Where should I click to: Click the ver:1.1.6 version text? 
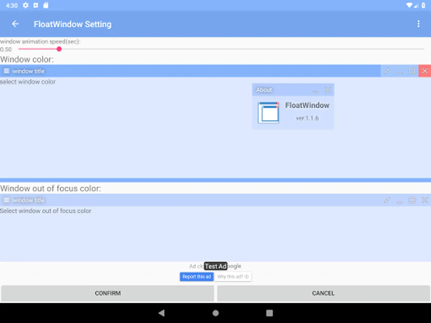[307, 118]
